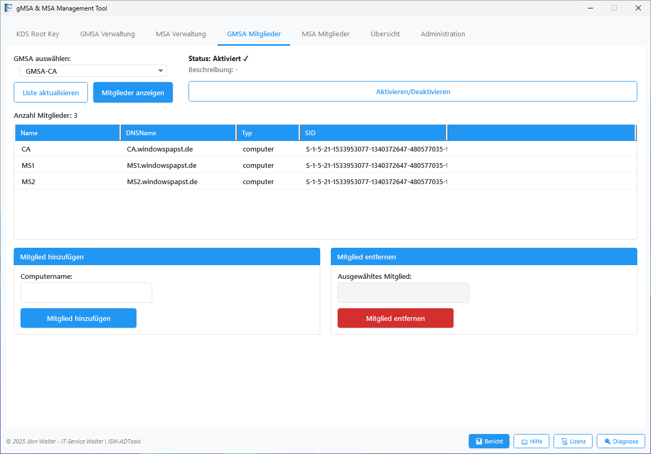Click the gMSA app icon in the title bar
The image size is (651, 454).
[8, 8]
